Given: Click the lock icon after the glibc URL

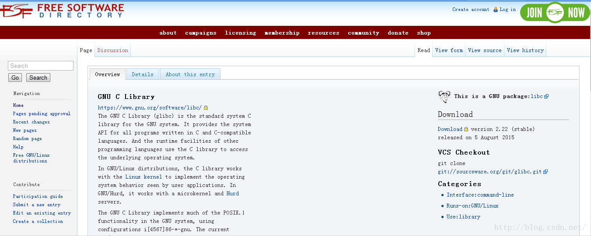Looking at the screenshot, I should 206,108.
